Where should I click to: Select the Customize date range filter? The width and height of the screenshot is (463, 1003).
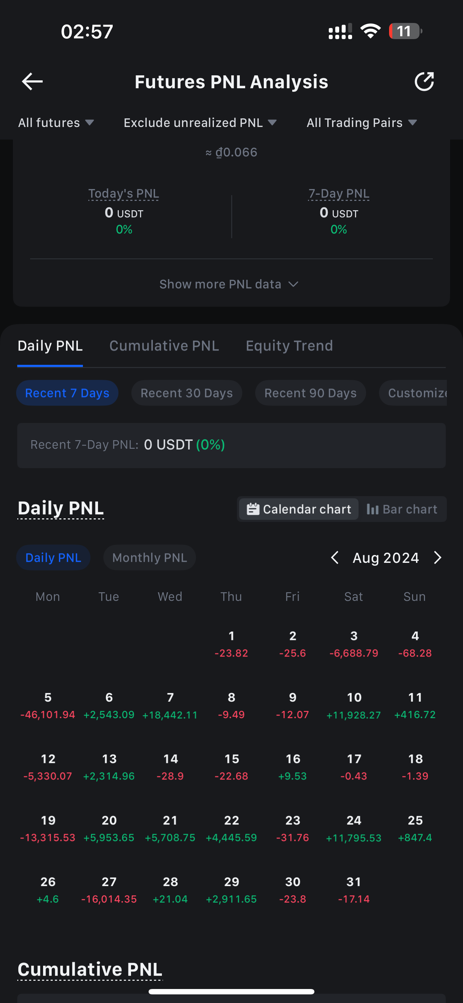413,393
